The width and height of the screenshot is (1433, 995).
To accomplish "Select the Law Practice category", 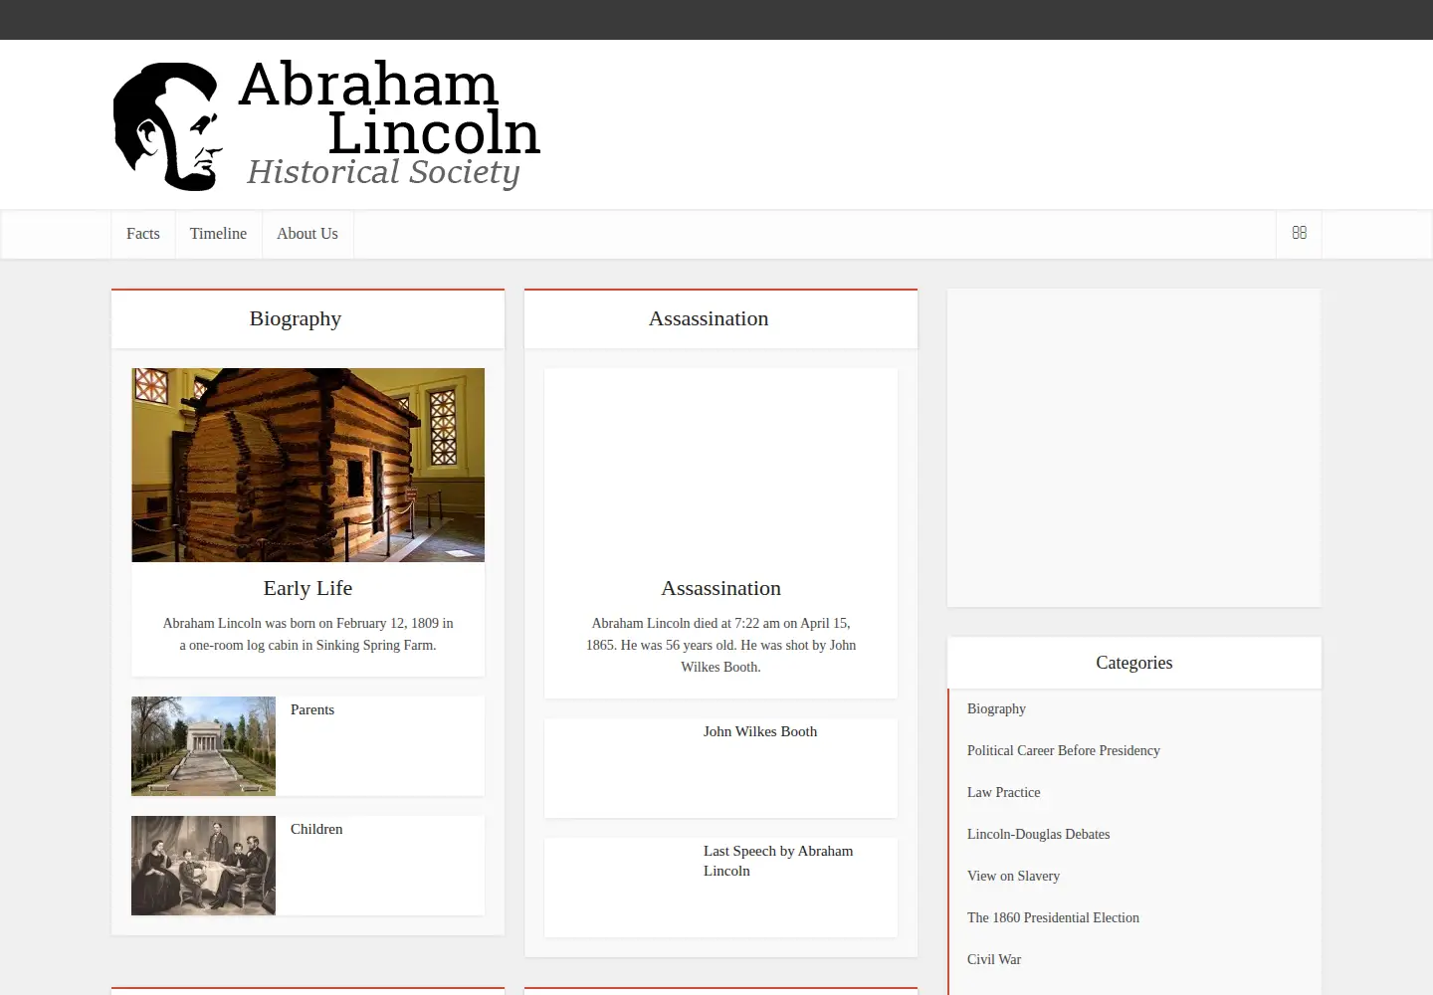I will [1003, 792].
